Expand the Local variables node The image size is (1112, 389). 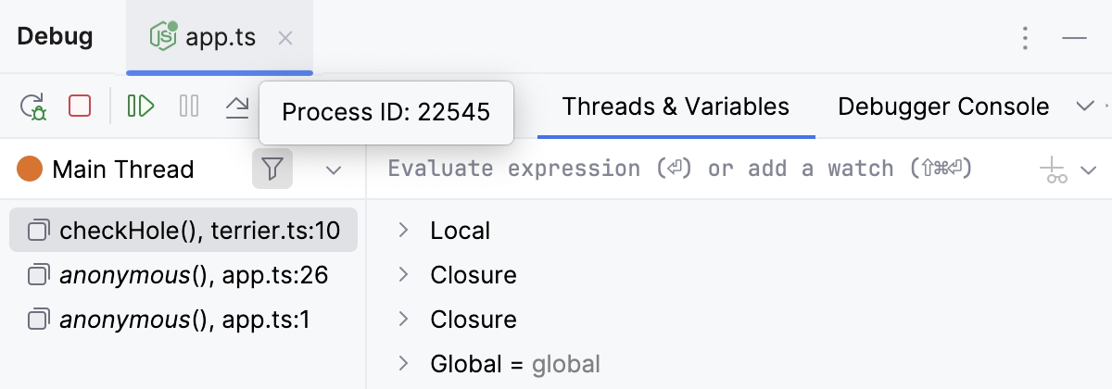coord(403,231)
